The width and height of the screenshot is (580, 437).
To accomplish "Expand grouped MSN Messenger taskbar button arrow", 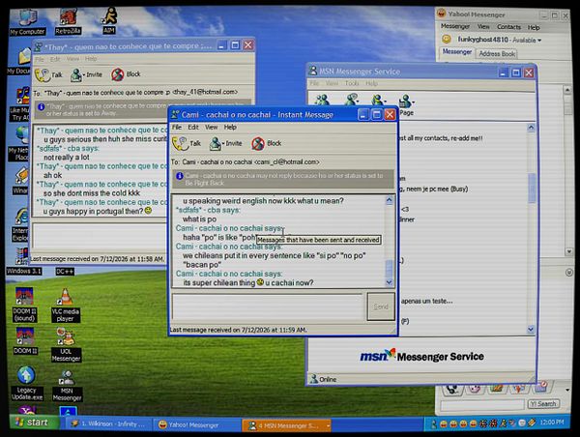I will click(328, 426).
